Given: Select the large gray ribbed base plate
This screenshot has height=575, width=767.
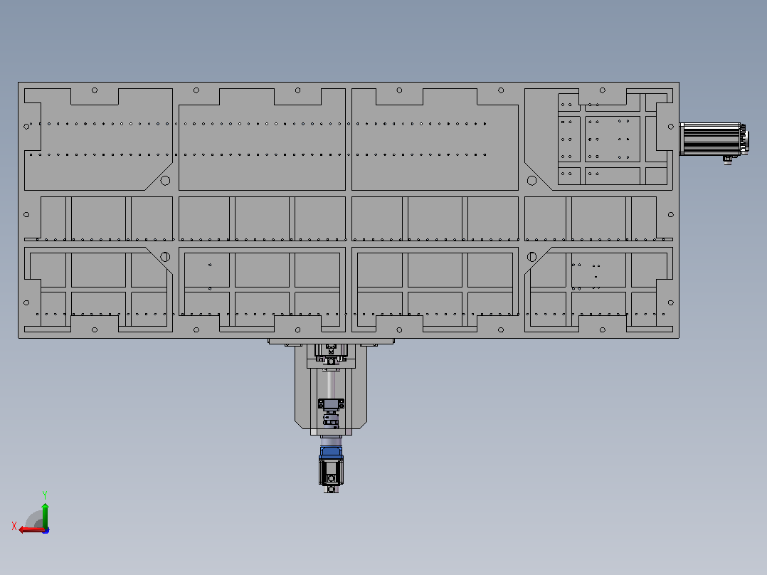Looking at the screenshot, I should [349, 210].
